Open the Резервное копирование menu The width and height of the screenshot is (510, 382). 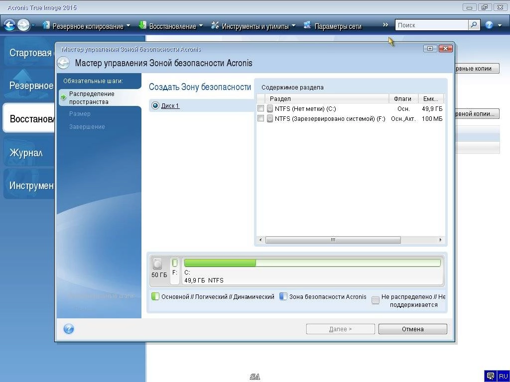coord(88,26)
